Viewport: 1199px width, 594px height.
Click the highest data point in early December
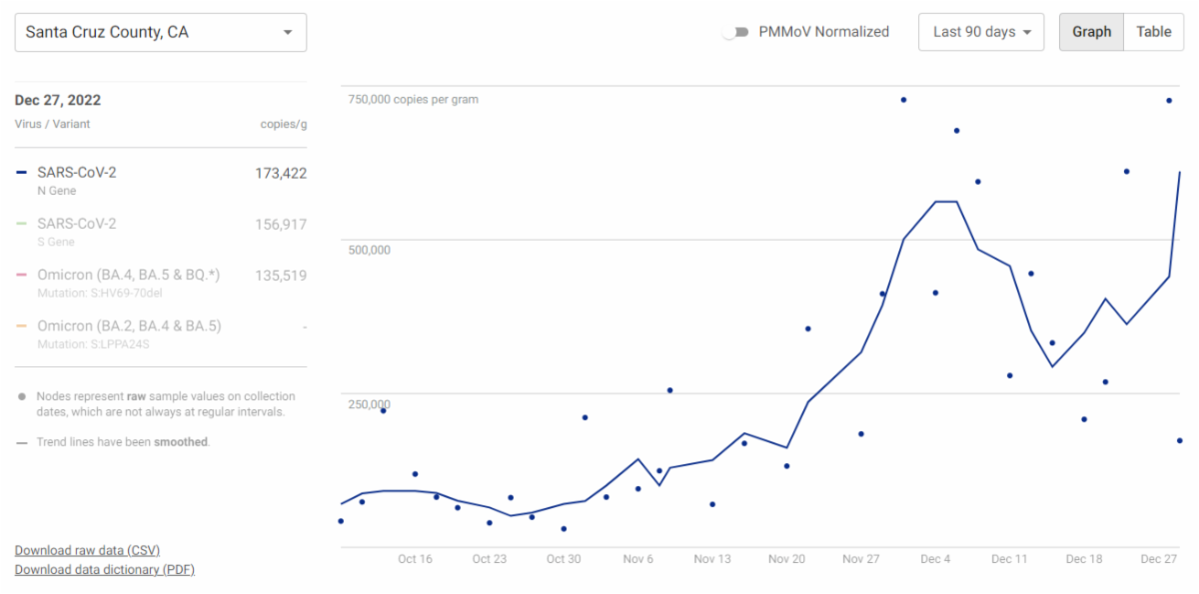point(903,100)
